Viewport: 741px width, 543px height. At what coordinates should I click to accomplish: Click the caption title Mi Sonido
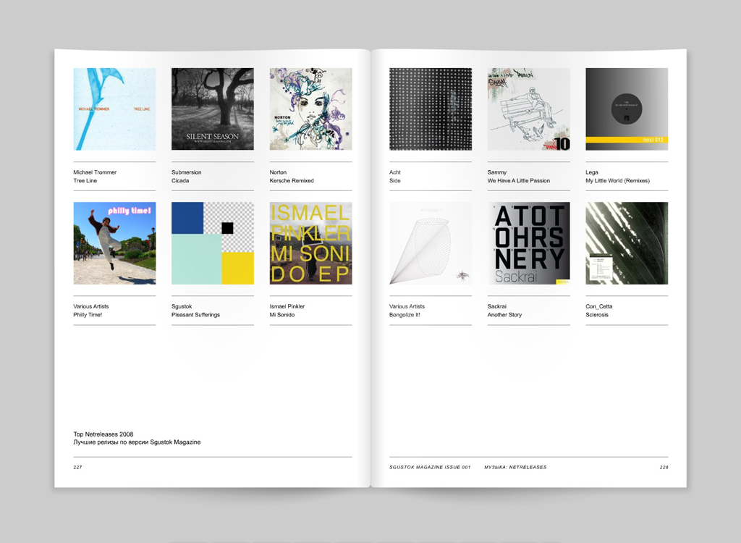pyautogui.click(x=282, y=315)
